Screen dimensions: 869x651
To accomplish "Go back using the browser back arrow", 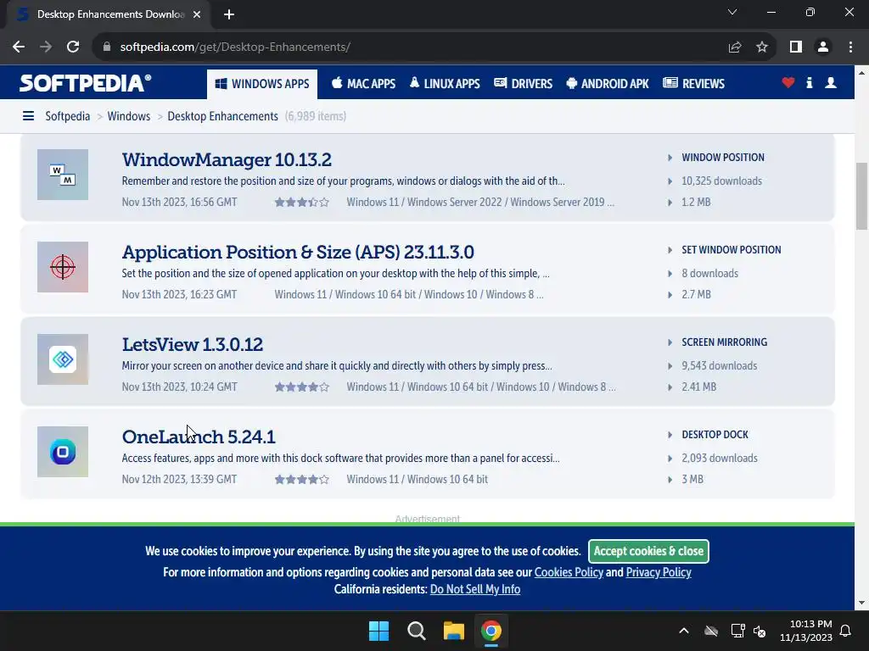I will click(19, 47).
